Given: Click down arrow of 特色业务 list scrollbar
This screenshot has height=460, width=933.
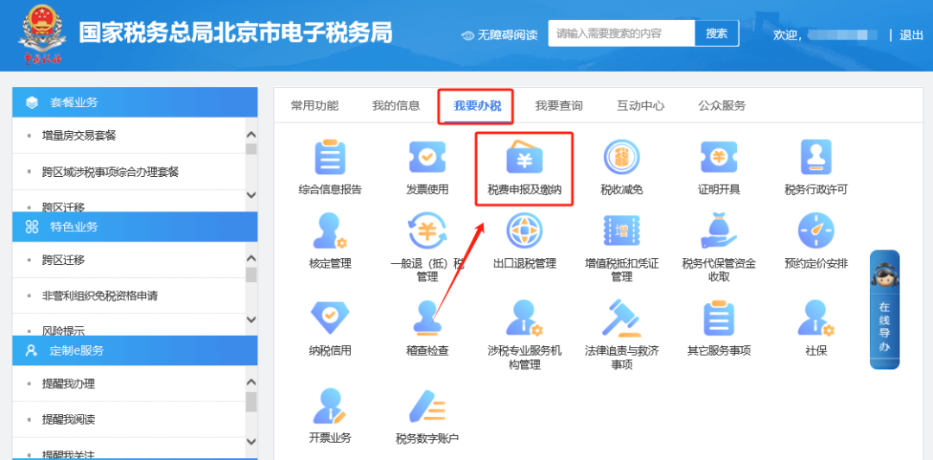Looking at the screenshot, I should 251,319.
